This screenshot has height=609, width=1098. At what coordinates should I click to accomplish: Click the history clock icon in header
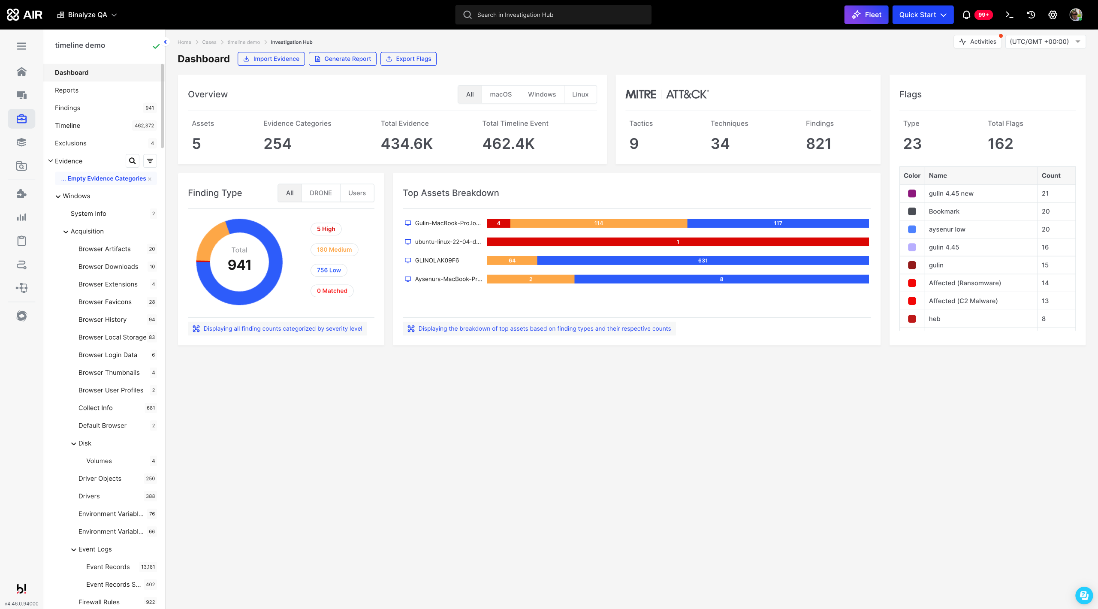[1031, 15]
